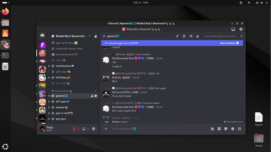Viewport: 271px width, 152px height.
Task: Select the rainbow flag server icon
Action: tap(42, 86)
